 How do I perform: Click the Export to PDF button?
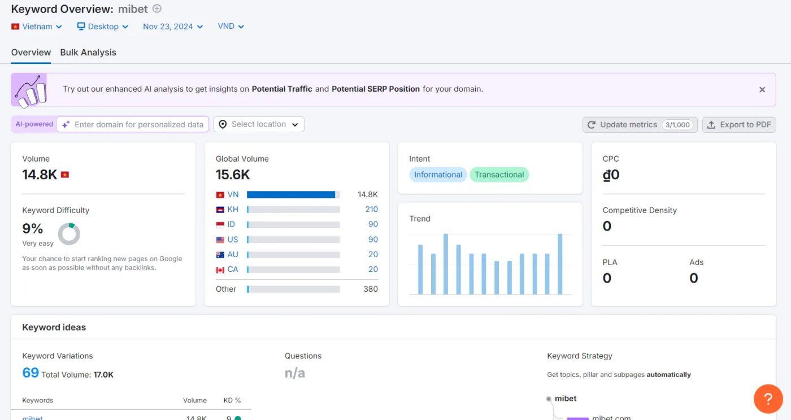point(739,125)
